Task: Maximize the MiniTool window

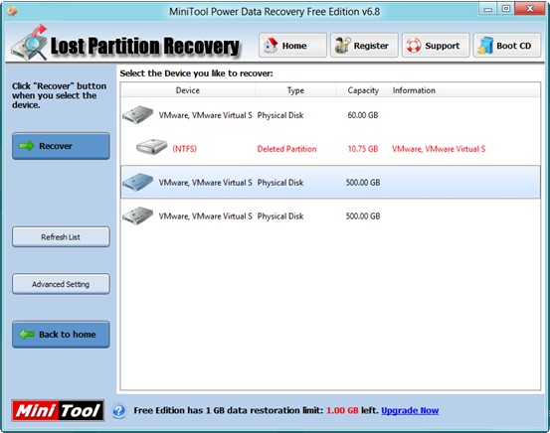Action: click(x=506, y=9)
